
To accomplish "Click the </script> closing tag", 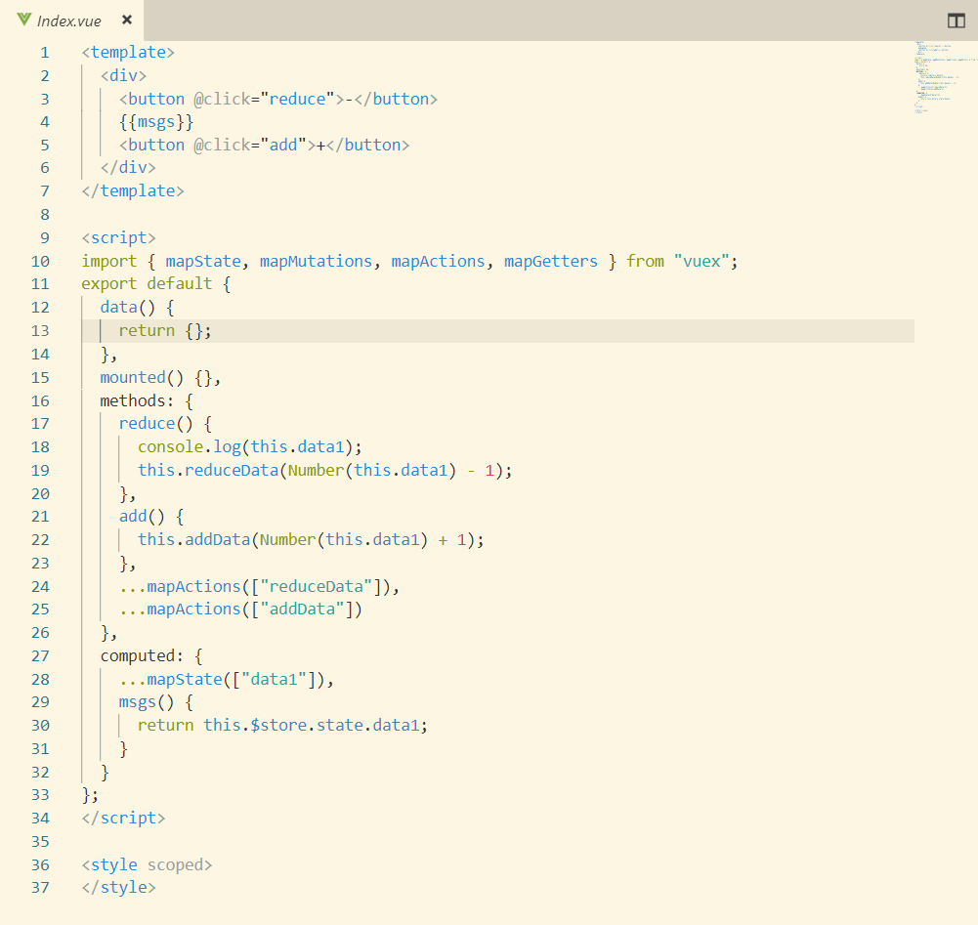I will [123, 819].
